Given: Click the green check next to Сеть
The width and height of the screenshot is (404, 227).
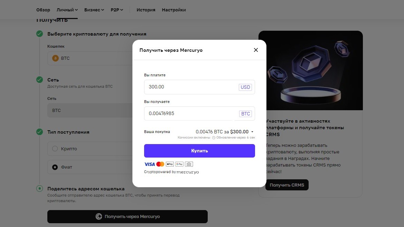Looking at the screenshot, I should 39,79.
